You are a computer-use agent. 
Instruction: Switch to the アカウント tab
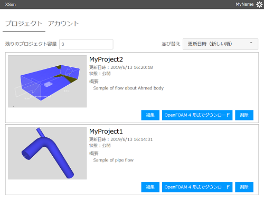[63, 24]
